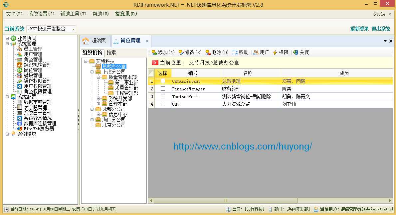The height and width of the screenshot is (215, 396).
Task: Expand the 业务协同 tree node
Action: (7, 38)
